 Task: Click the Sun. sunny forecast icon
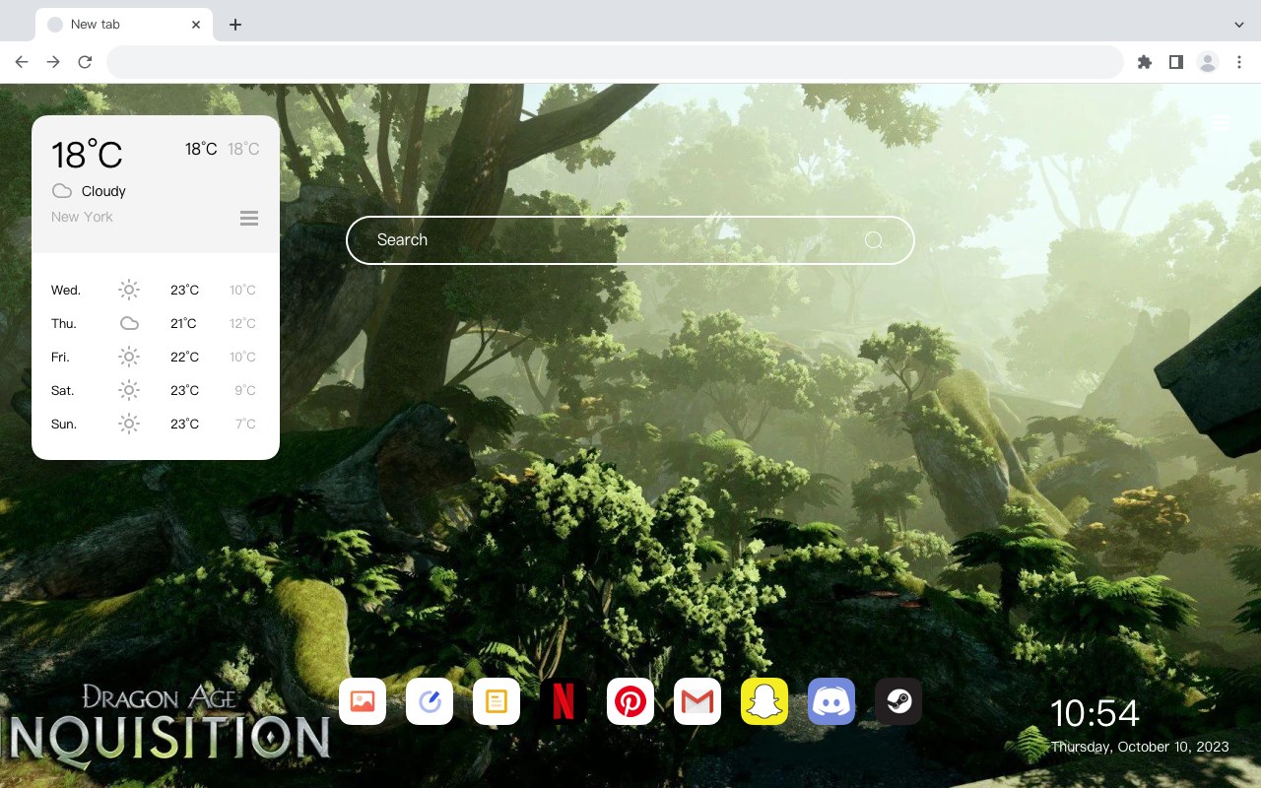tap(129, 424)
